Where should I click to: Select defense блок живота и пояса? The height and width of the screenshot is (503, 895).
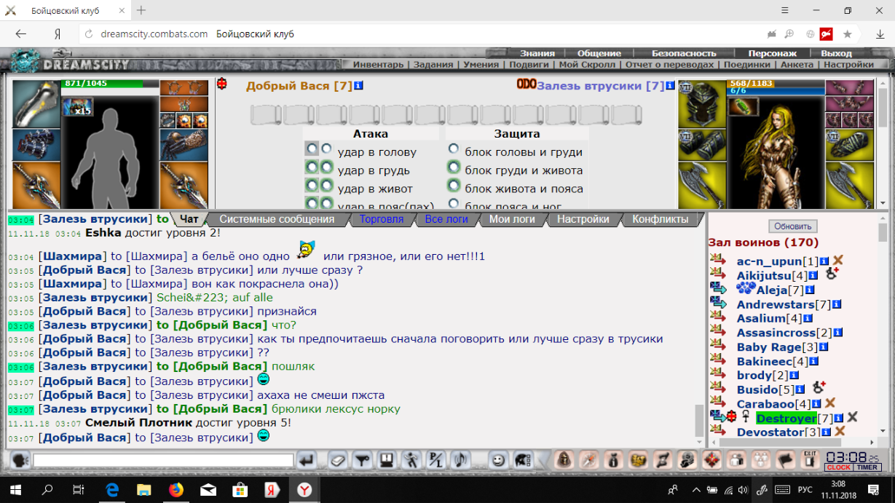454,186
